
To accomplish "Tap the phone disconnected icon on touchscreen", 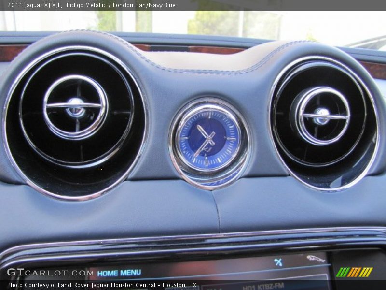I will pyautogui.click(x=278, y=262).
